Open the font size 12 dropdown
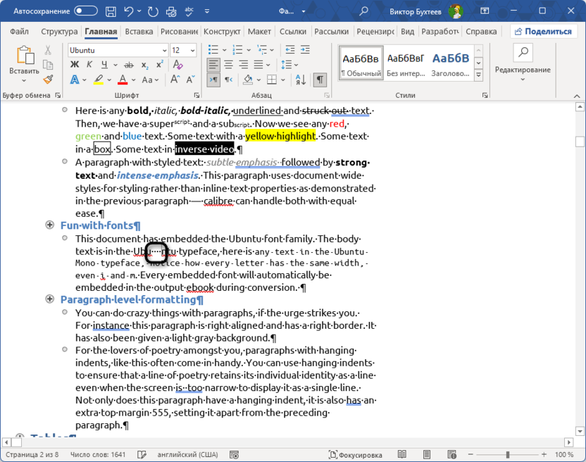 click(x=193, y=50)
